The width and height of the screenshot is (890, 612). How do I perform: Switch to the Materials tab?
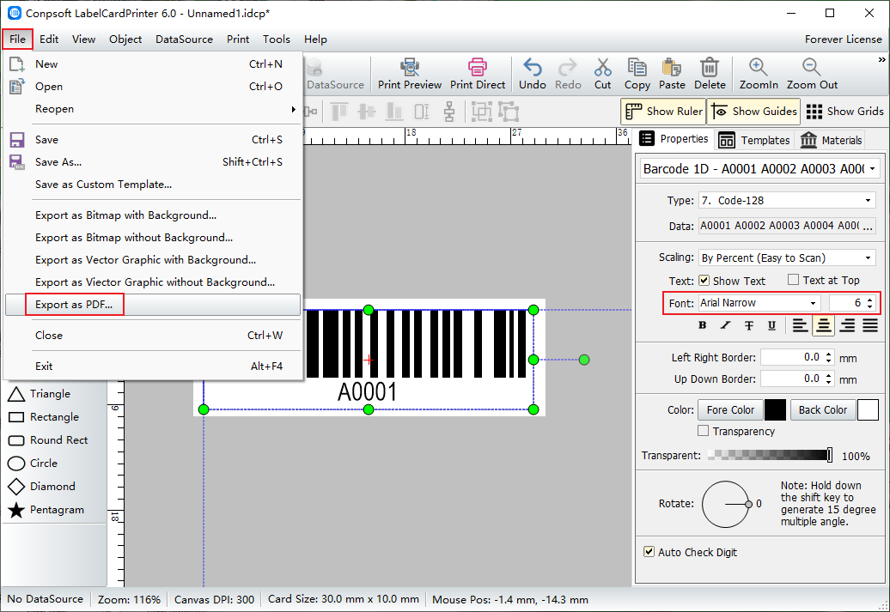pos(831,140)
